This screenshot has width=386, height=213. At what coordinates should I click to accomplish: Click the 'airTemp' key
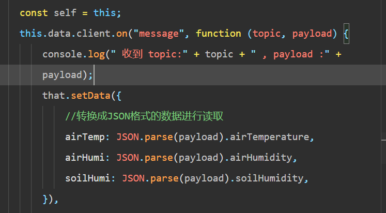pyautogui.click(x=85, y=137)
